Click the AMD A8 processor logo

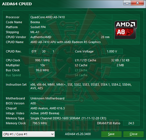pyautogui.click(x=126, y=30)
